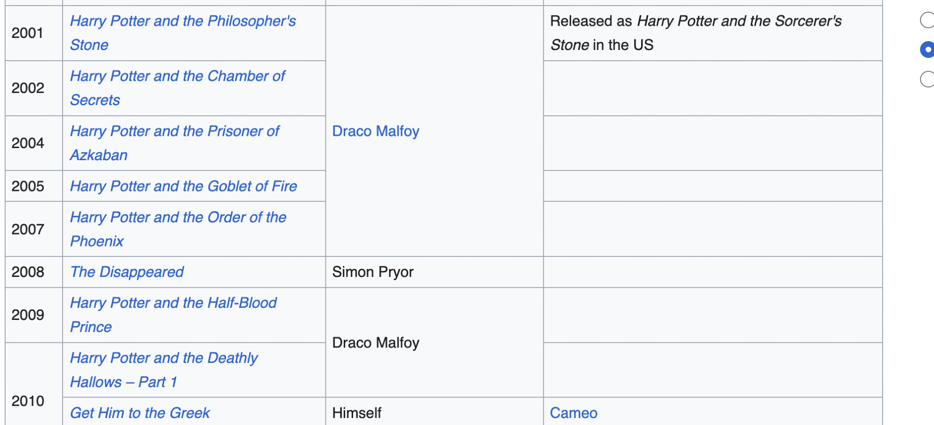Select the last unselected radio button
The image size is (934, 425).
tap(927, 79)
